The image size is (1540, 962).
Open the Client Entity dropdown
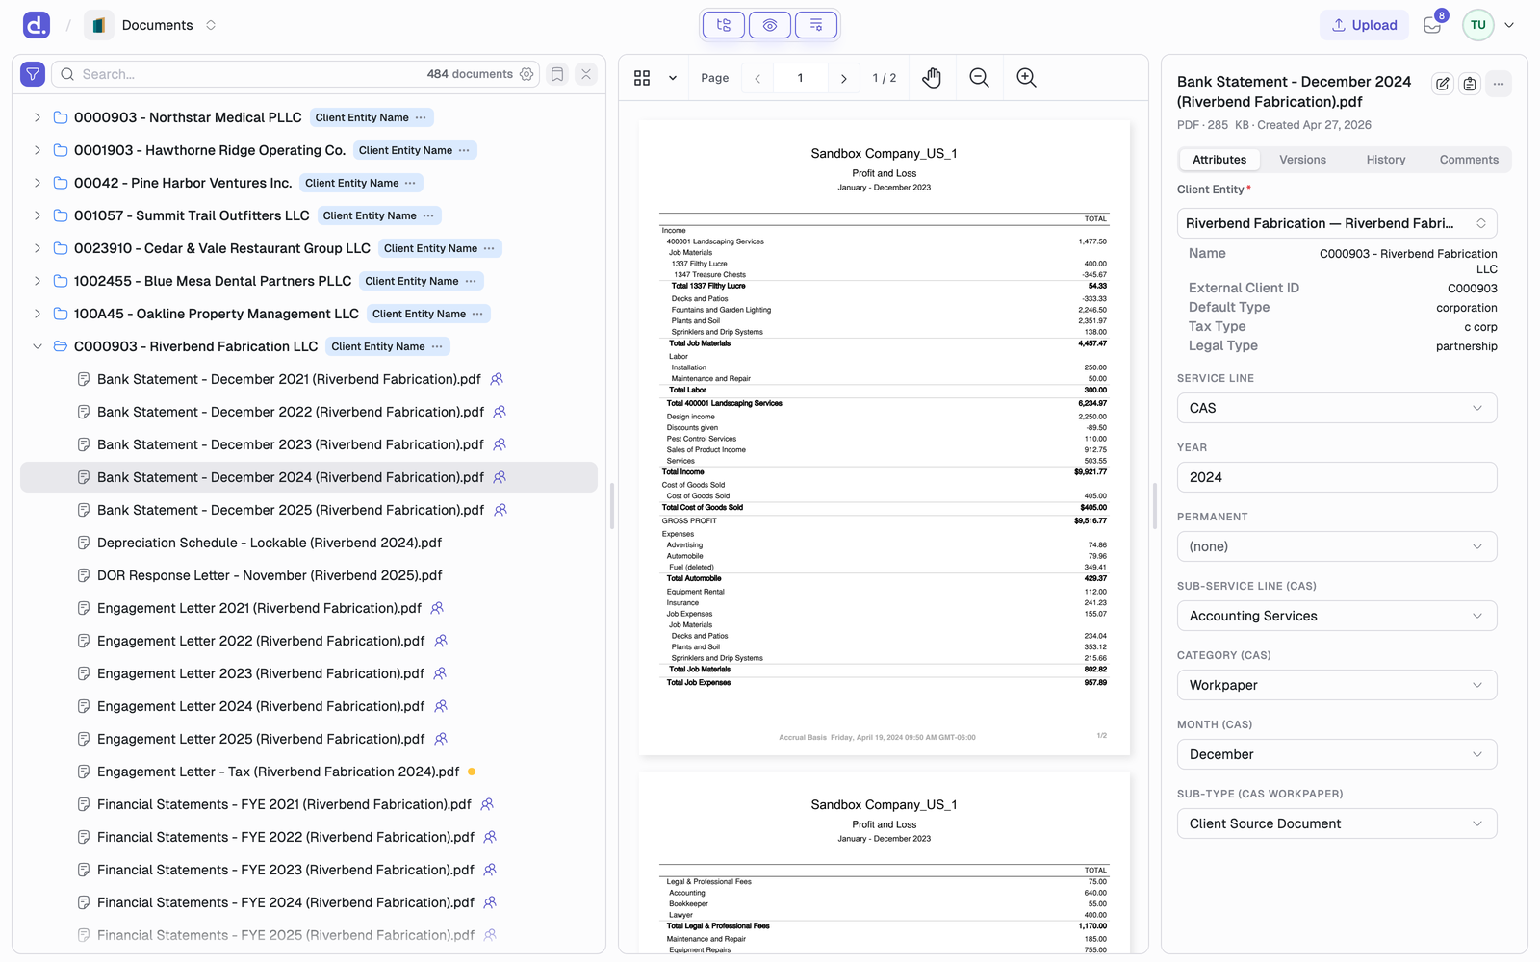coord(1337,223)
